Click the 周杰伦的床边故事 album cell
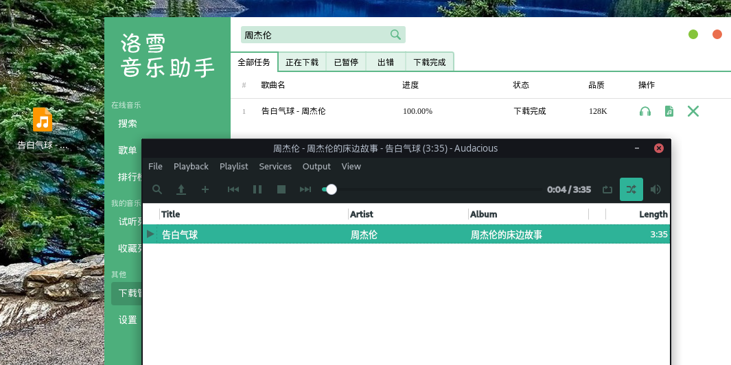This screenshot has width=731, height=365. [x=507, y=235]
